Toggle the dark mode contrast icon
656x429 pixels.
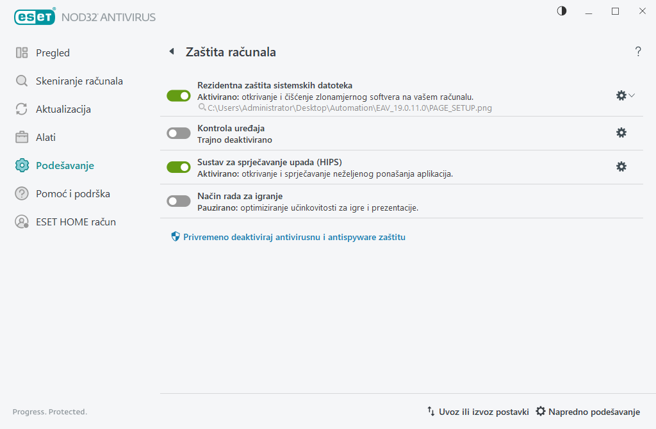[561, 11]
